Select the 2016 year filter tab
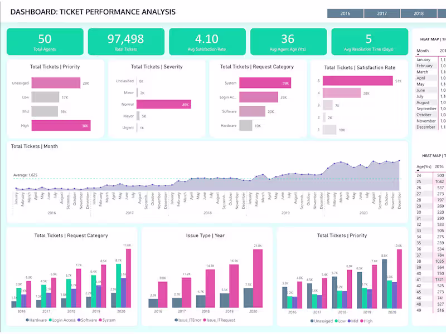This screenshot has width=446, height=334. pos(345,13)
